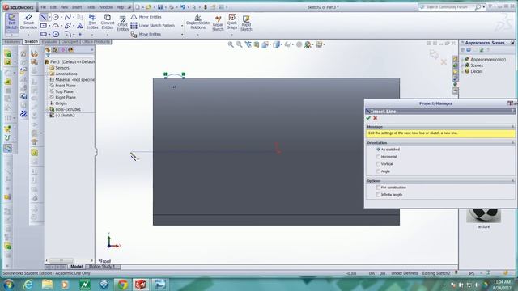Image resolution: width=518 pixels, height=291 pixels.
Task: Select the Vertical orientation option
Action: [378, 164]
